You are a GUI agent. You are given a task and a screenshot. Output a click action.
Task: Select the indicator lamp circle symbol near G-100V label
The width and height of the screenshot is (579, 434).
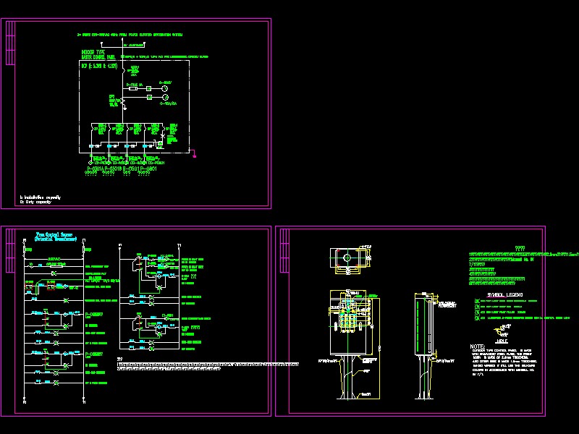166,96
